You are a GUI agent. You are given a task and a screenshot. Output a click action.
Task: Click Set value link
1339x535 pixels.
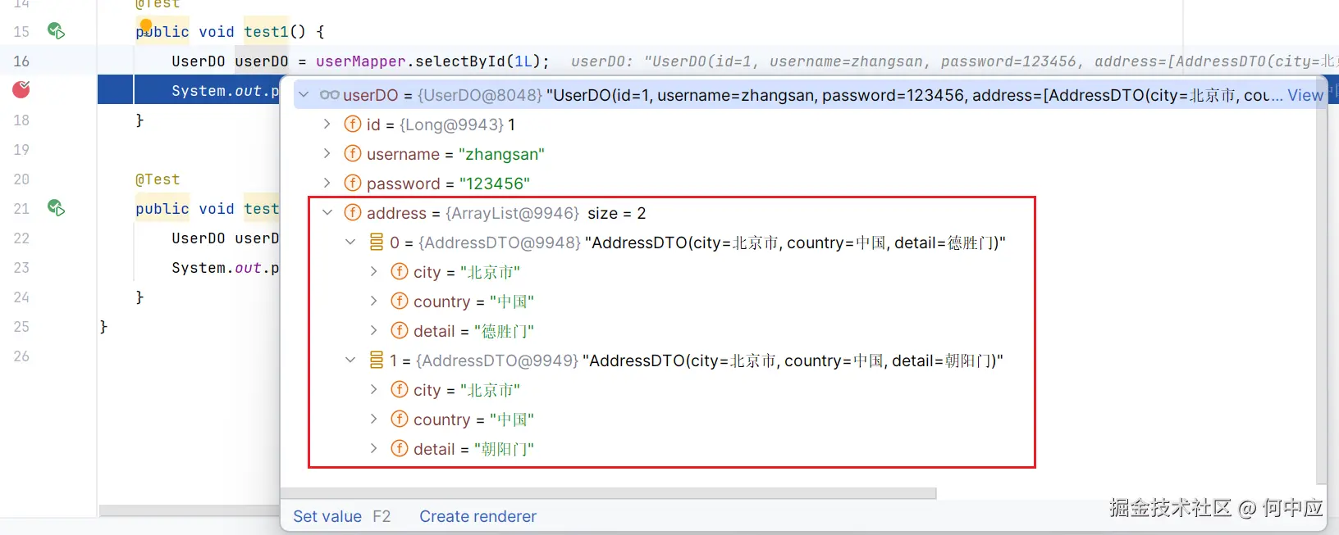point(327,516)
